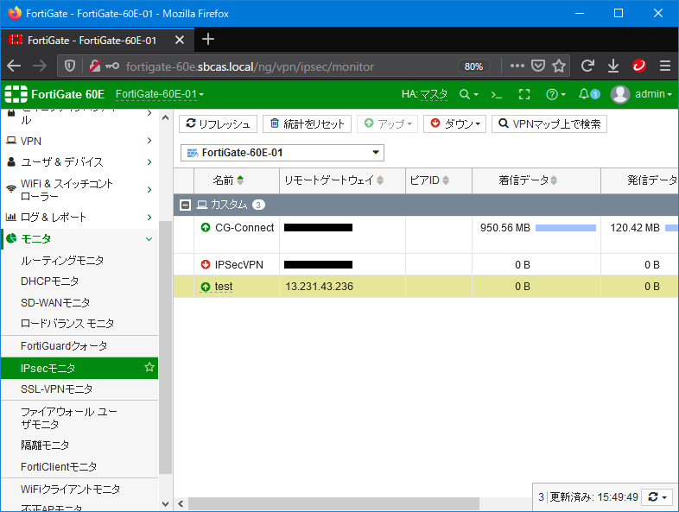The width and height of the screenshot is (679, 512).
Task: Open the FortiGuardクォータ page
Action: 64,346
